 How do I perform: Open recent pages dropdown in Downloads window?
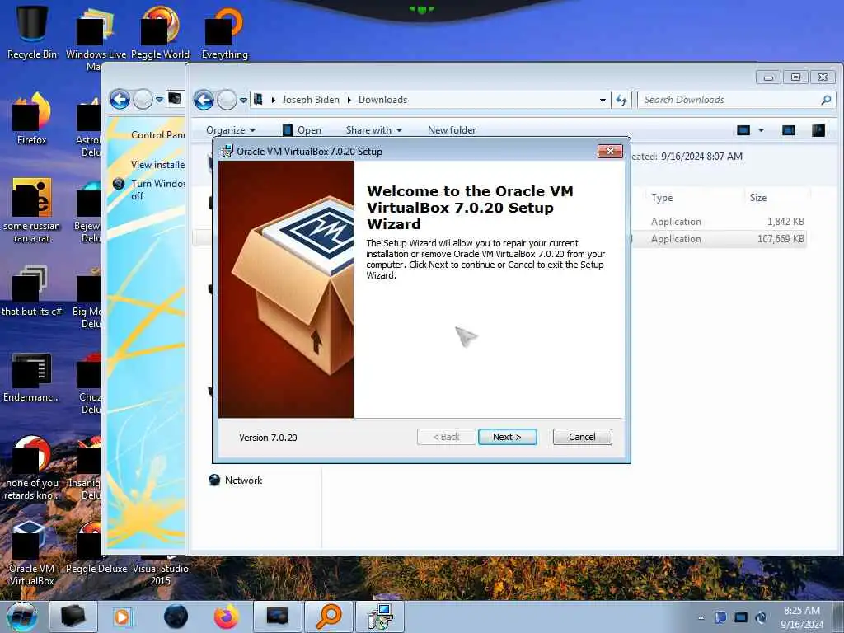coord(243,100)
